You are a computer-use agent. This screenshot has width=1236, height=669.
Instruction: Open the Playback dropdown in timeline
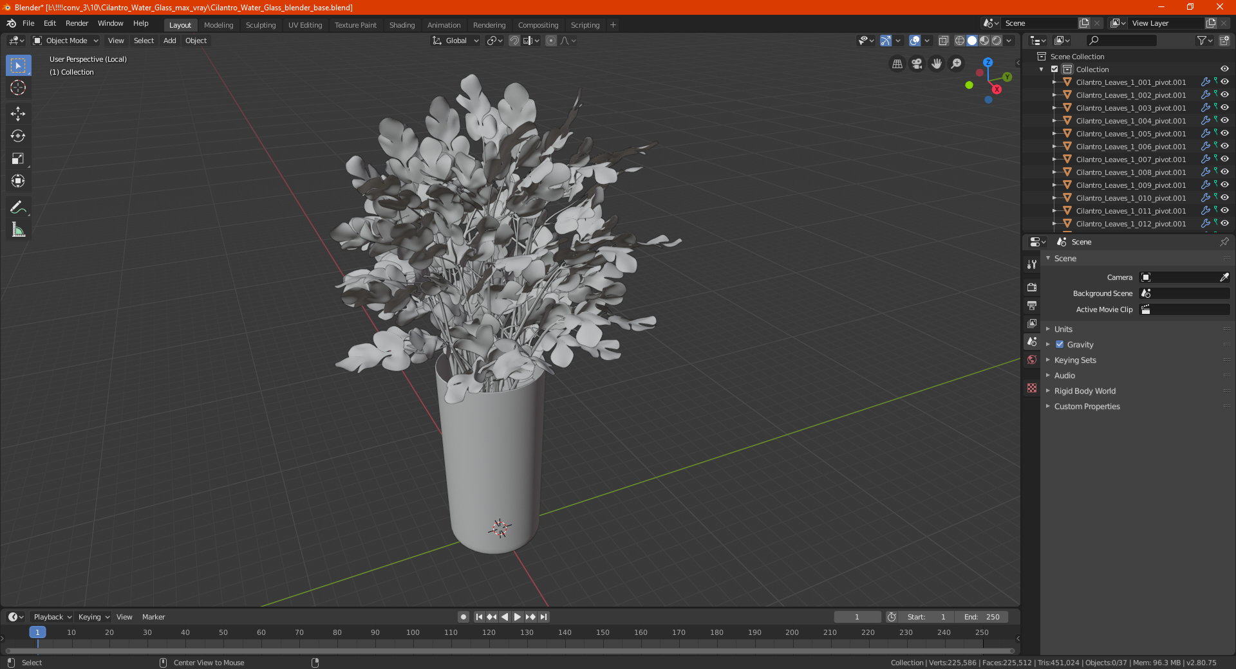[x=52, y=617]
